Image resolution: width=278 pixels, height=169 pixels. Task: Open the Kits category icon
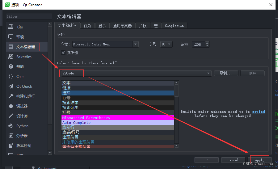11,27
